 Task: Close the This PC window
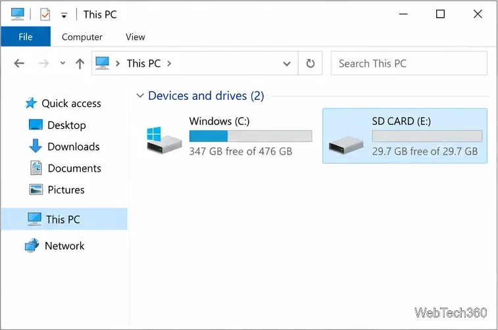coord(478,14)
